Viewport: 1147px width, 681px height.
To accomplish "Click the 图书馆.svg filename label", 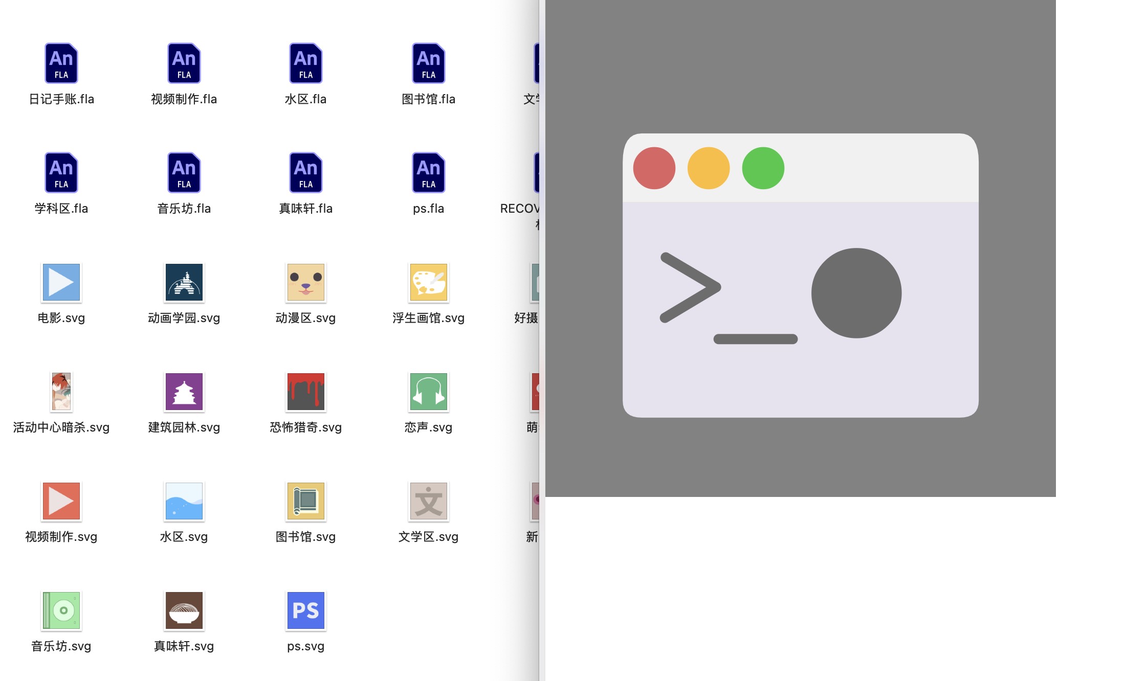I will pyautogui.click(x=306, y=537).
